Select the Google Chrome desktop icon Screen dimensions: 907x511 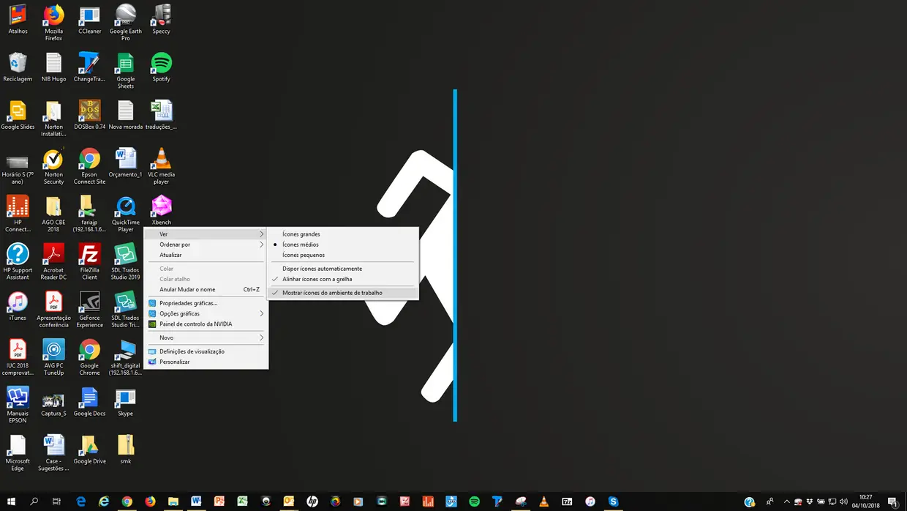[89, 357]
